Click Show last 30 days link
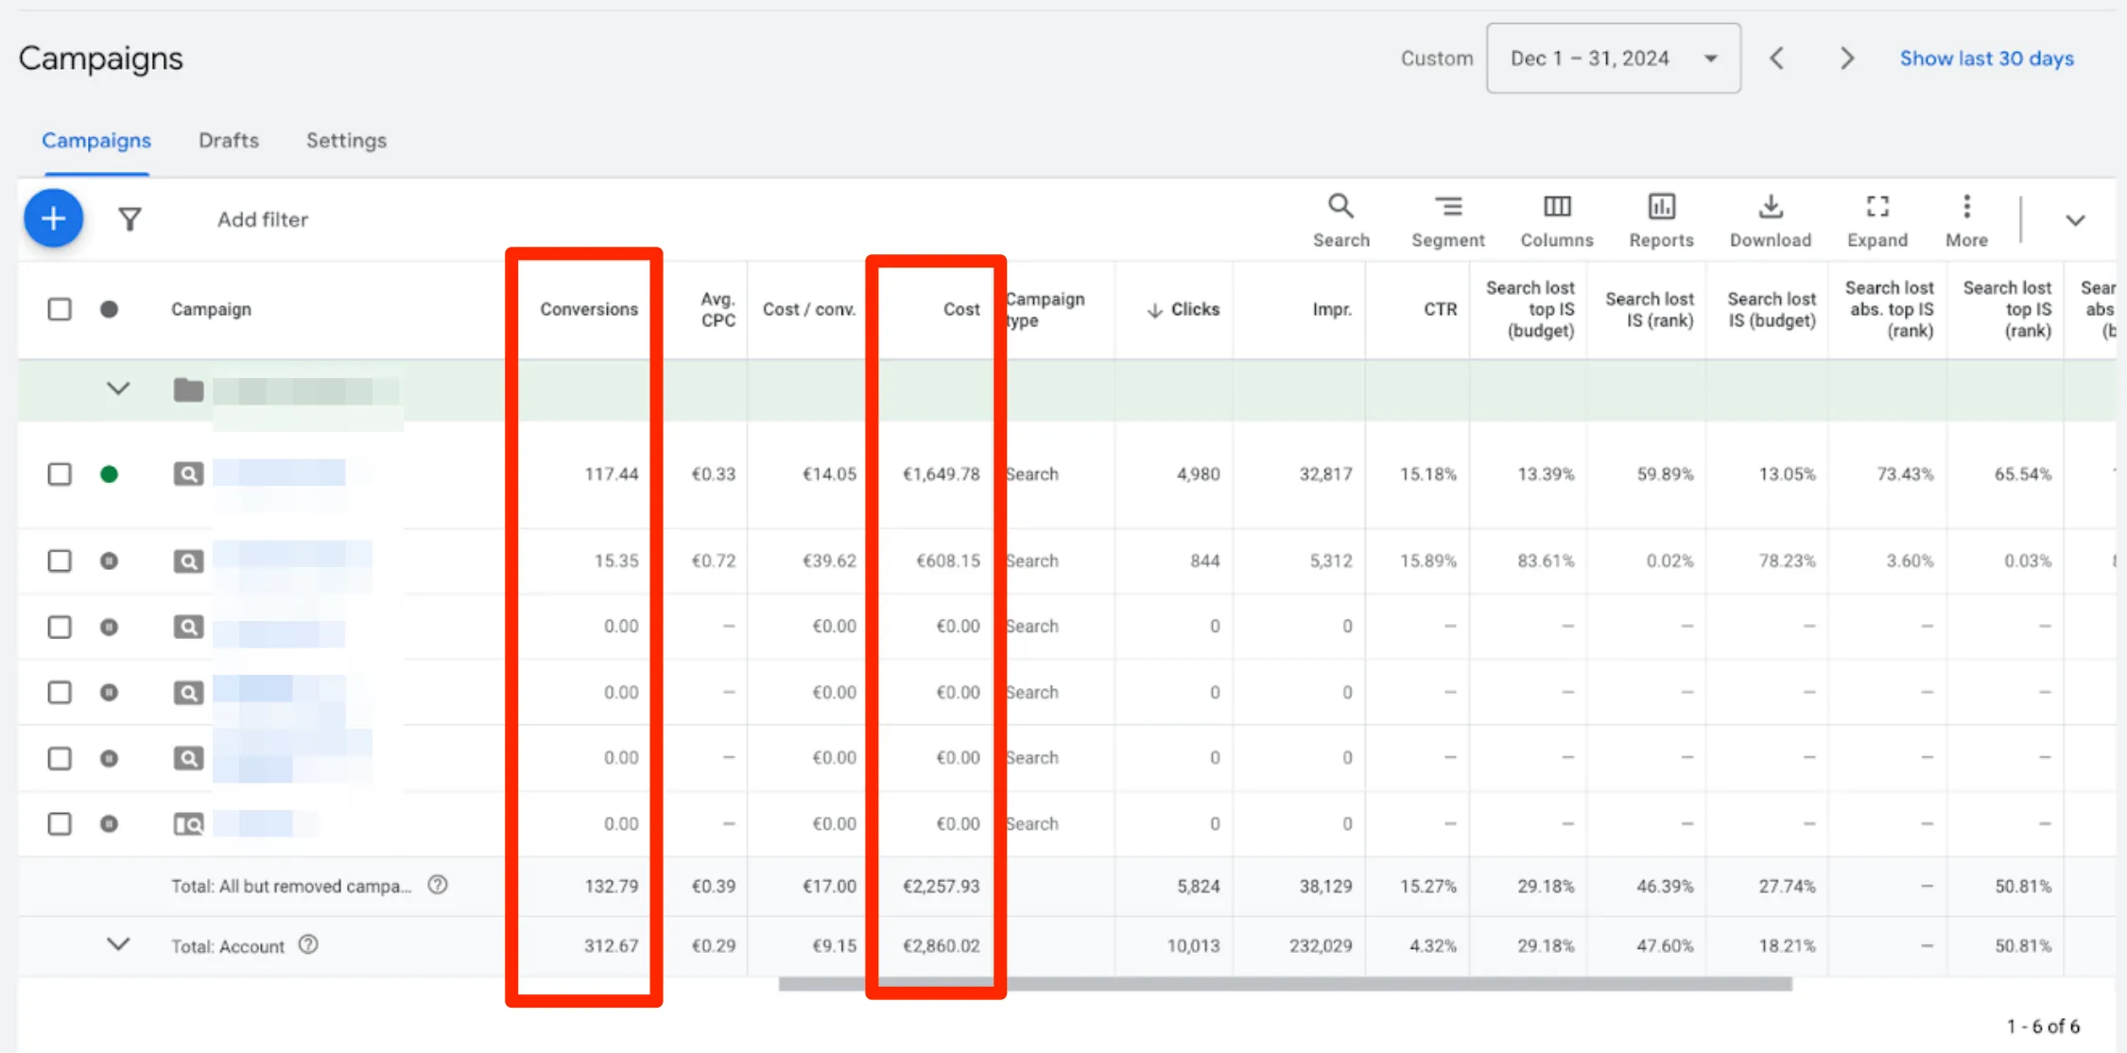Screen dimensions: 2127x1053 tap(1986, 59)
